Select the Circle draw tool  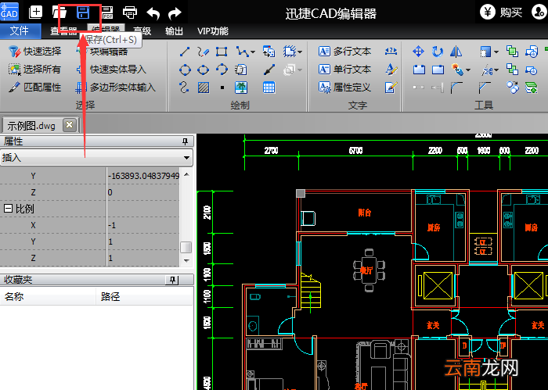click(x=185, y=70)
